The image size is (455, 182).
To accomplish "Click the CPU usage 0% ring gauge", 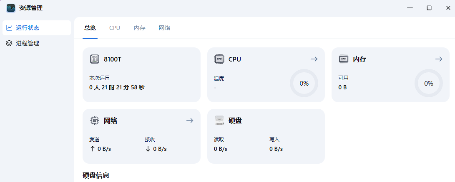I will (x=304, y=83).
